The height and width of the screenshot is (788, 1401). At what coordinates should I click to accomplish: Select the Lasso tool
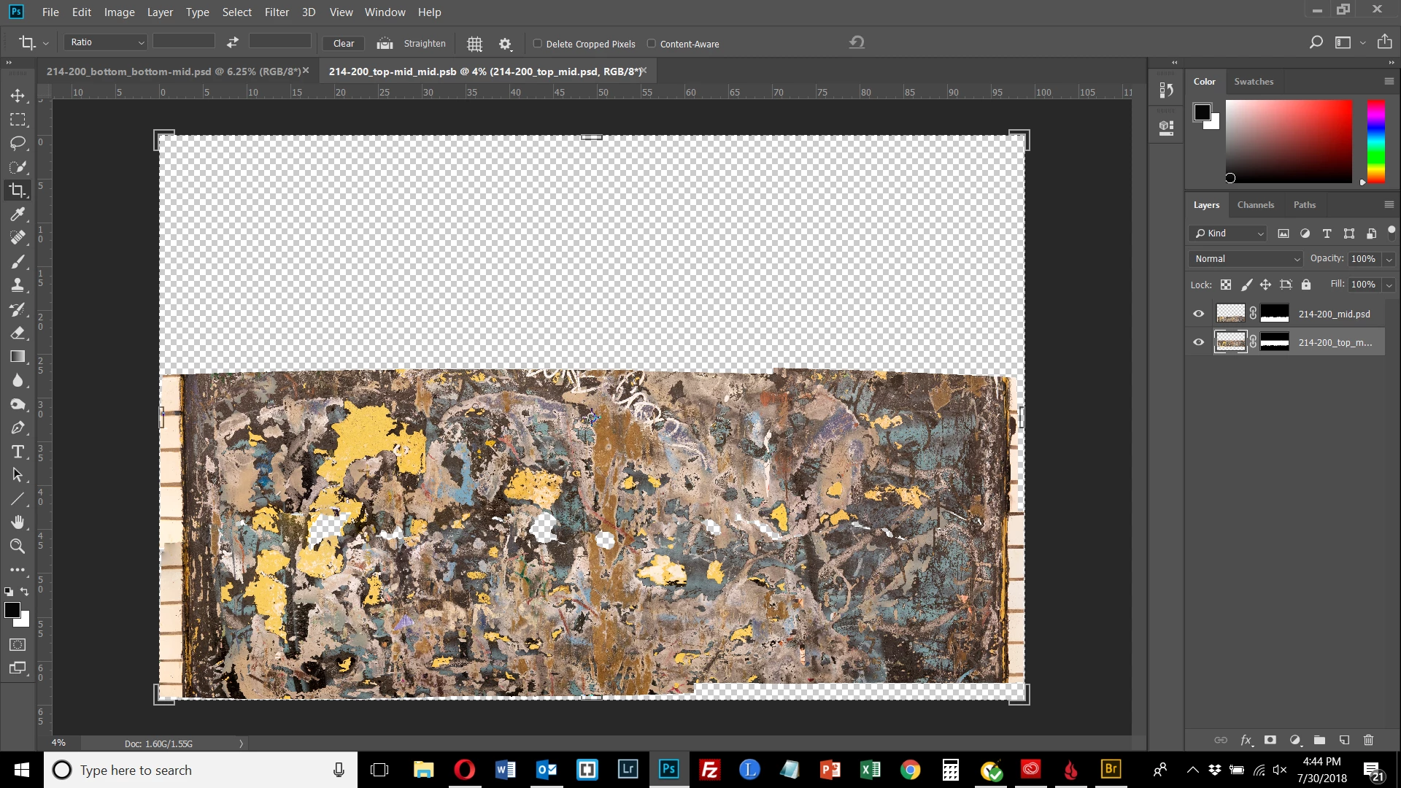coord(18,143)
